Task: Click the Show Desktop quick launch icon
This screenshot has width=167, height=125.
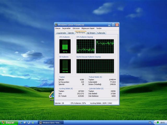Action: point(29,122)
